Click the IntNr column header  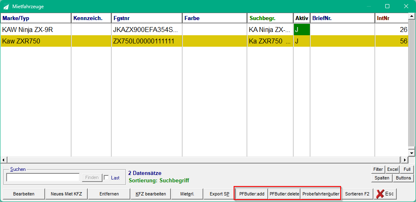[391, 18]
